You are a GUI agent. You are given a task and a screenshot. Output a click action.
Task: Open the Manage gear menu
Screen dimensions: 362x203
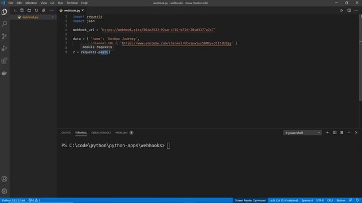(5, 191)
